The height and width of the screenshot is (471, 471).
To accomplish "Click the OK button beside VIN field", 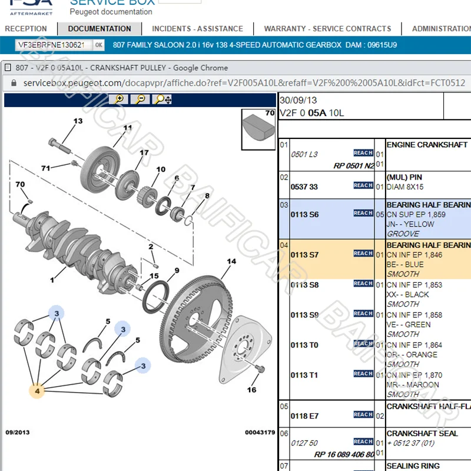I will pyautogui.click(x=99, y=45).
